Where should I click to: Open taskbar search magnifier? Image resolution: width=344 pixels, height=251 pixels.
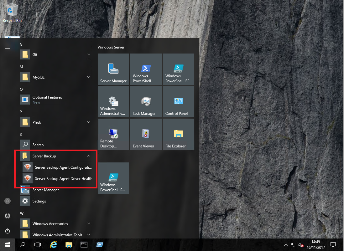(22, 245)
